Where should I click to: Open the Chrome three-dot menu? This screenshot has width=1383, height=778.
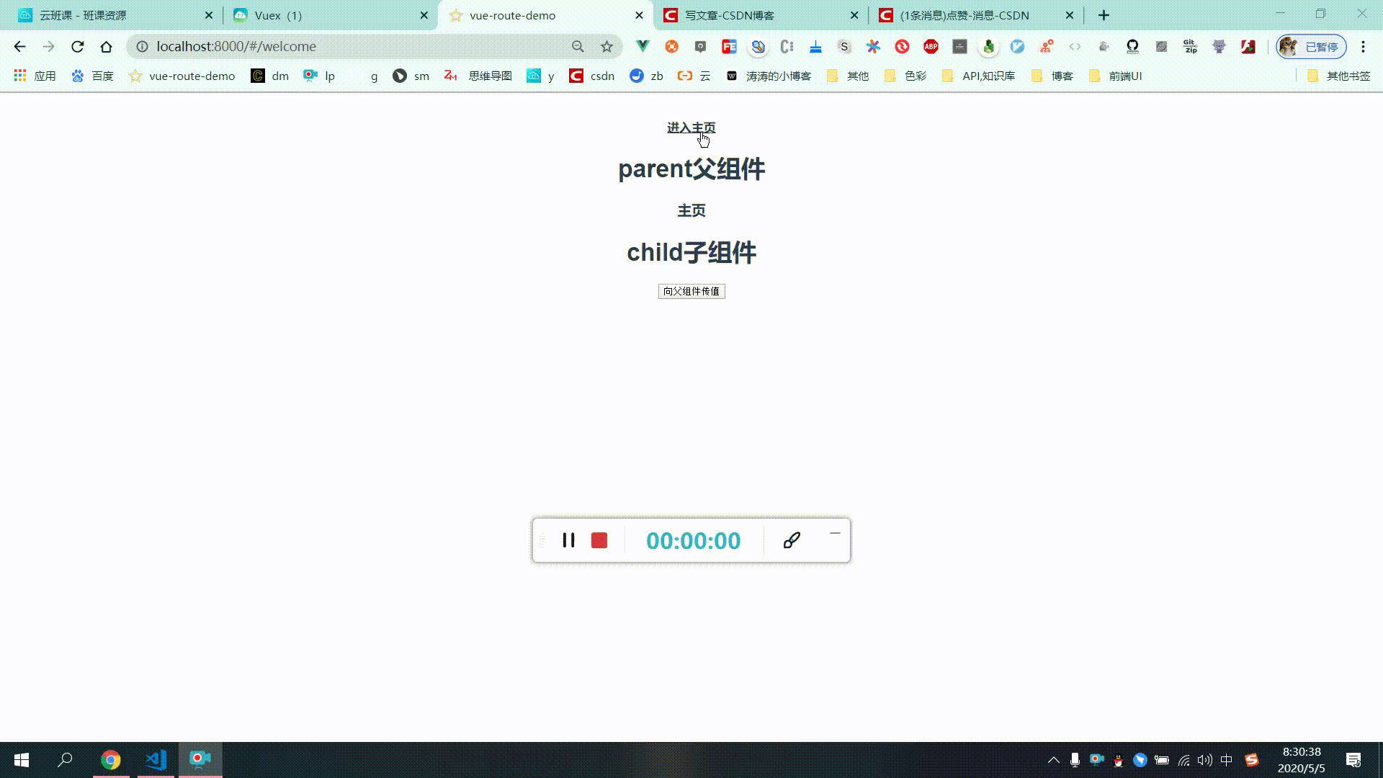coord(1363,47)
